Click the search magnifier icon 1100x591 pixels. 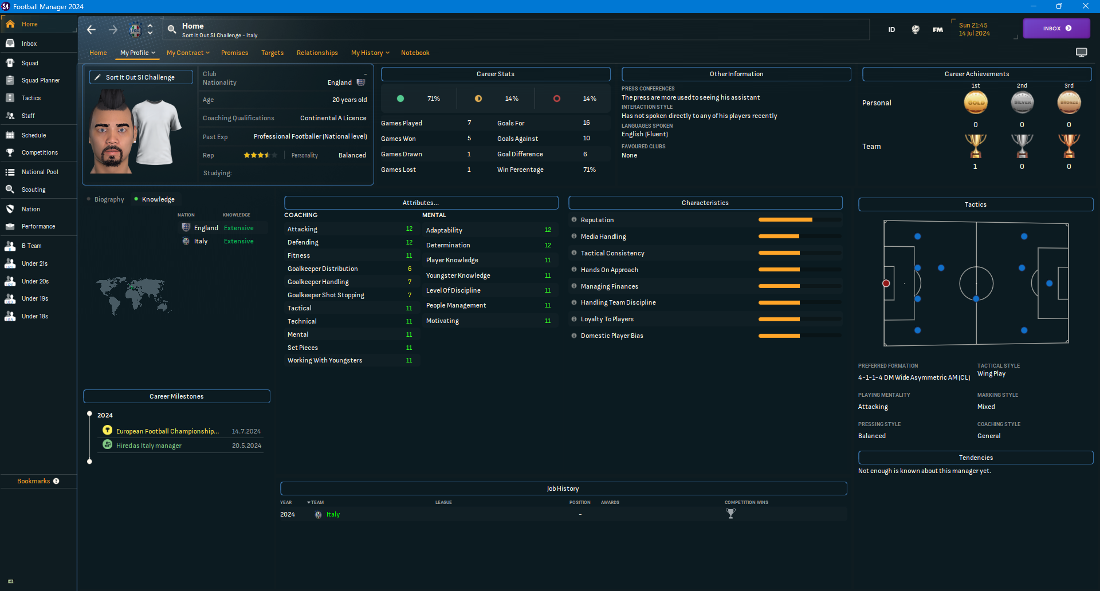click(171, 30)
